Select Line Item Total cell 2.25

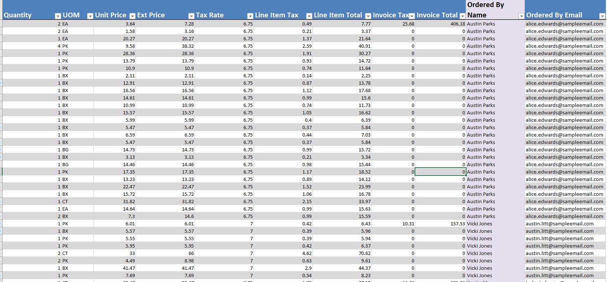(342, 75)
